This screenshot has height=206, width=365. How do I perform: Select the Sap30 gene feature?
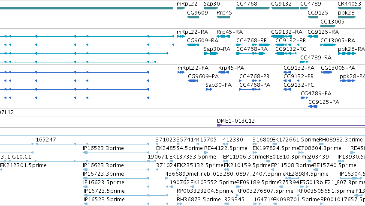pos(211,8)
